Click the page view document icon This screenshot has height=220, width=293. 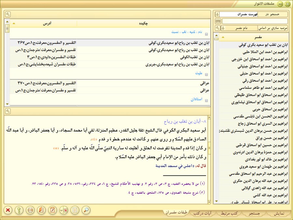click(x=75, y=210)
